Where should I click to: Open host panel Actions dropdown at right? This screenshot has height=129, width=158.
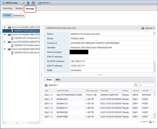(x=148, y=28)
